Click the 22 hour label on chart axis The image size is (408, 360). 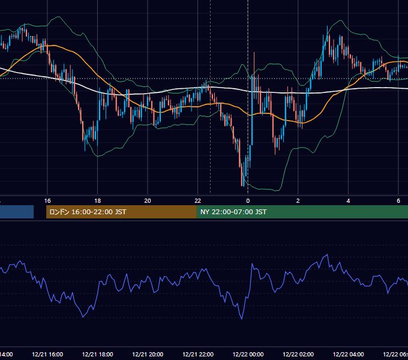[198, 201]
